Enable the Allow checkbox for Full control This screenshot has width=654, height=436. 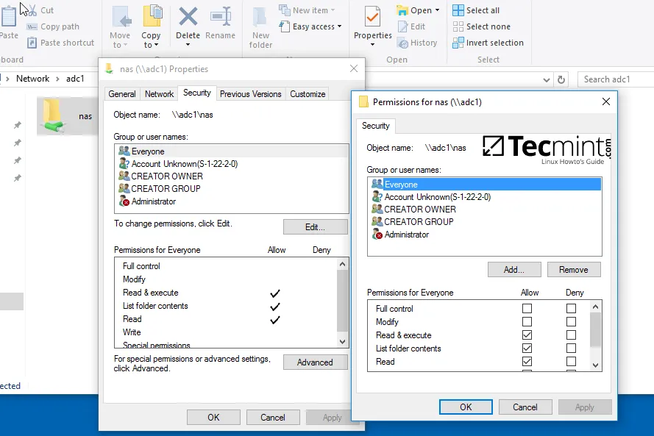(527, 309)
